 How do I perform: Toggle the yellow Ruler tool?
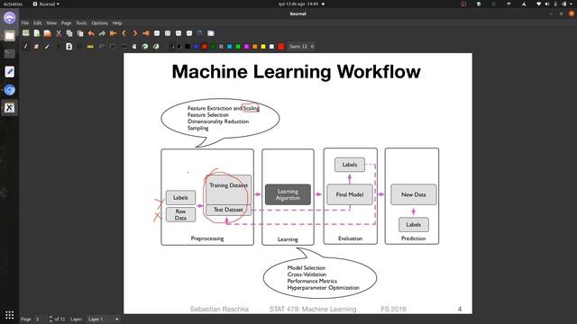click(90, 47)
